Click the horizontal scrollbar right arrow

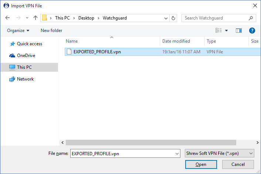click(258, 142)
